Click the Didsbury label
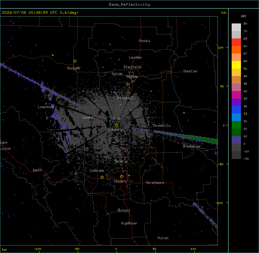 115,130
